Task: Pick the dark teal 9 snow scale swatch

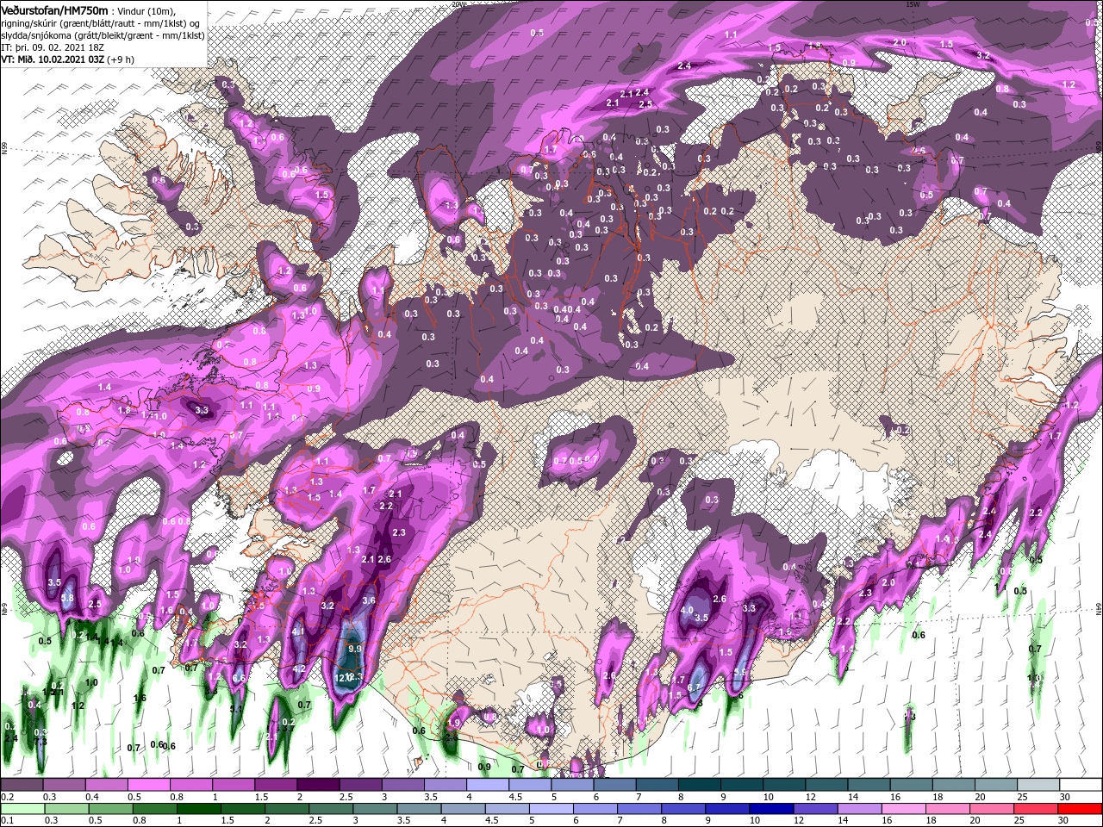Action: coord(742,783)
